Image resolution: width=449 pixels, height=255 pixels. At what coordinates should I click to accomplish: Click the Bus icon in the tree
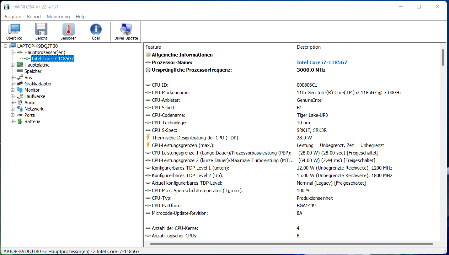(x=20, y=78)
